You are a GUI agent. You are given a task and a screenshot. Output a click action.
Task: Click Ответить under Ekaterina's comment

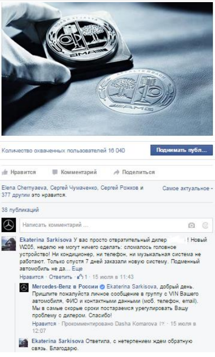click(x=61, y=277)
